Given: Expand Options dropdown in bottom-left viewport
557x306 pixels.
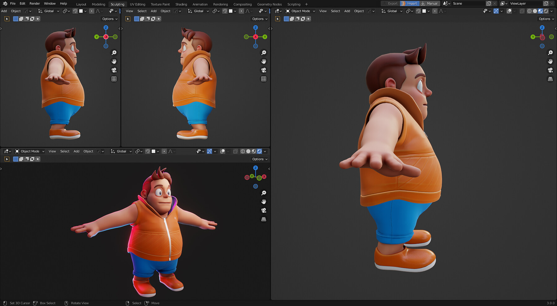Looking at the screenshot, I should [x=260, y=159].
